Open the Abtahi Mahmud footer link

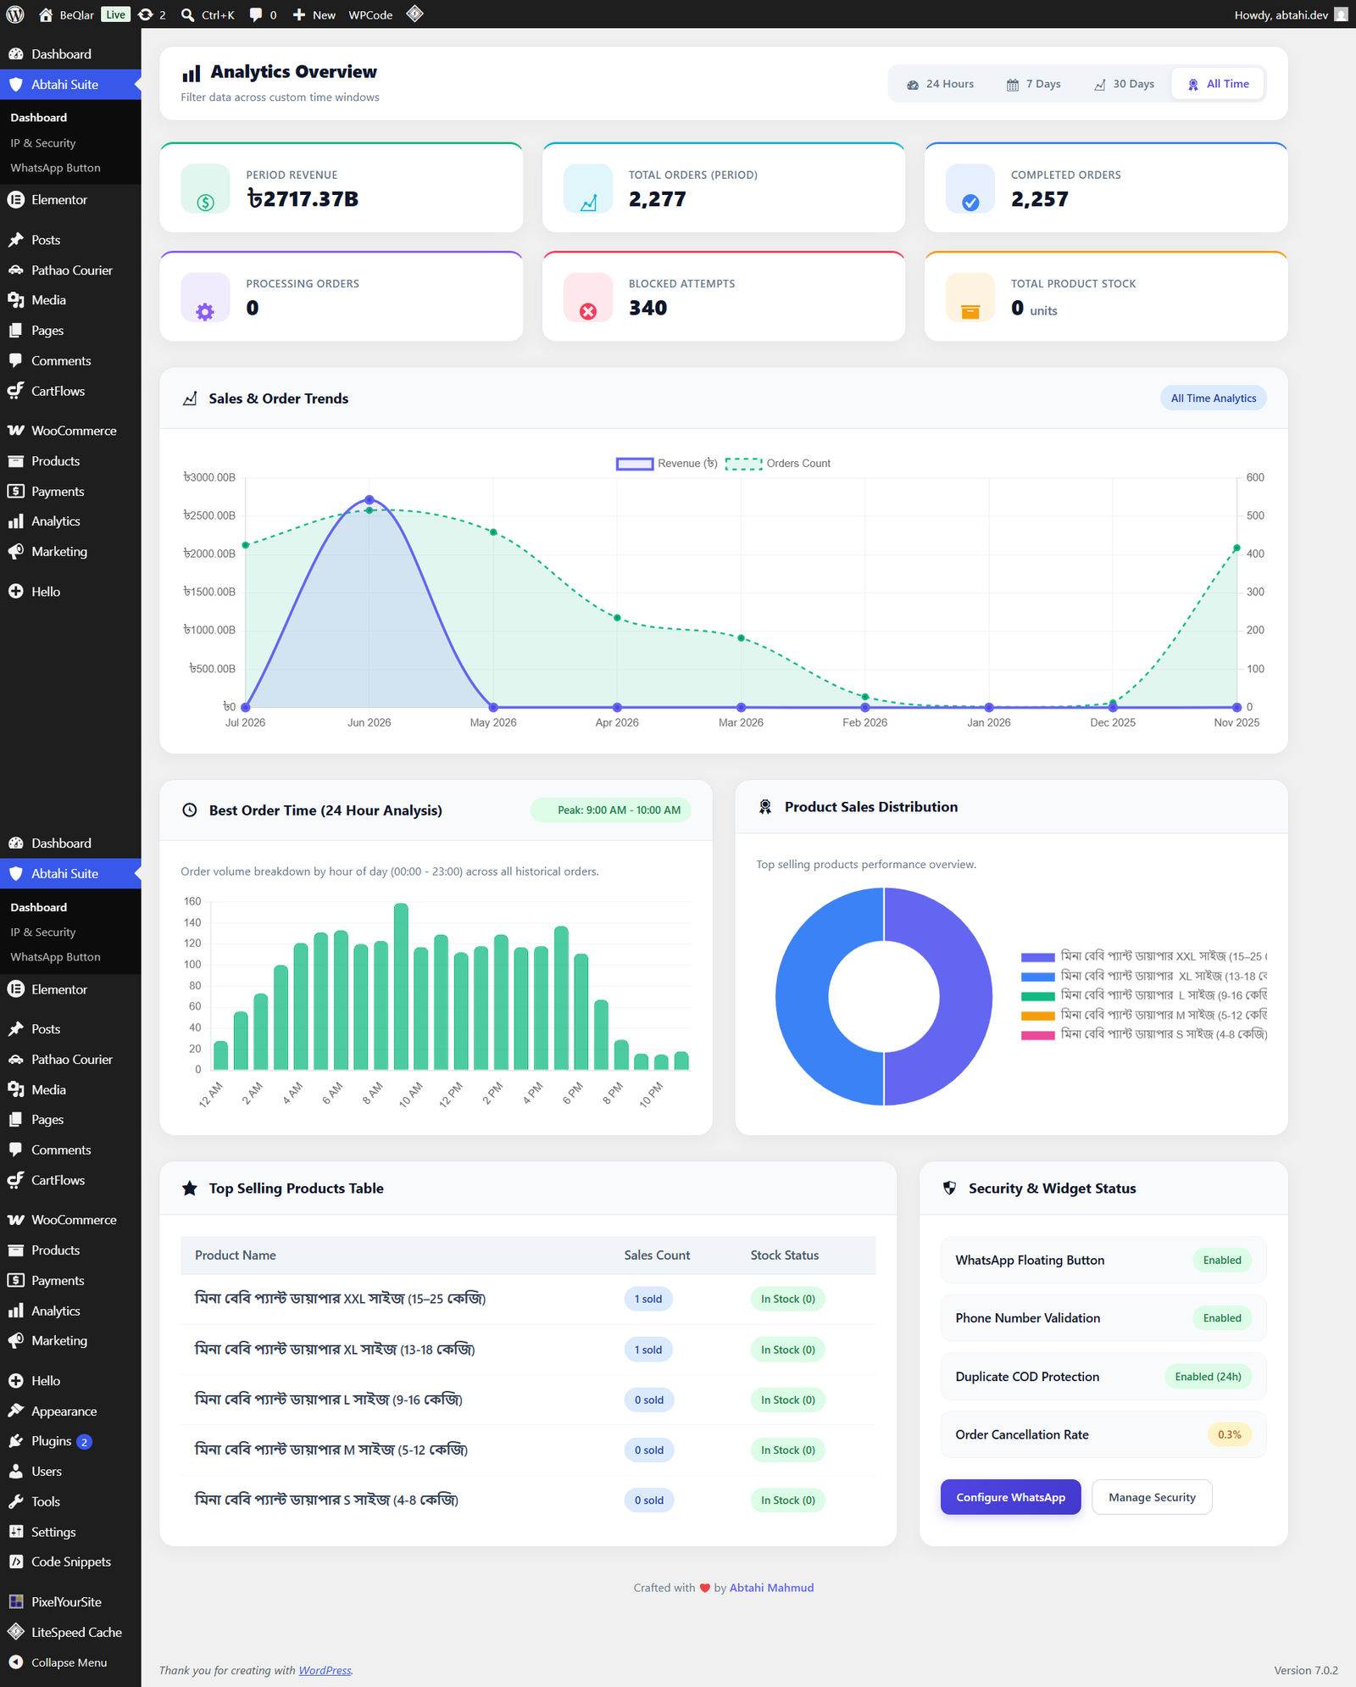coord(771,1588)
